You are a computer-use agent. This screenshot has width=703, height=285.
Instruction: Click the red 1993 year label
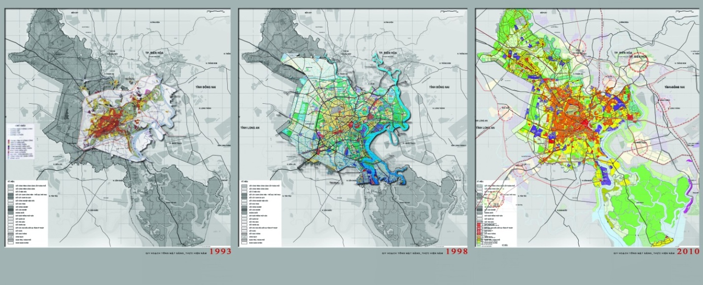[220, 252]
